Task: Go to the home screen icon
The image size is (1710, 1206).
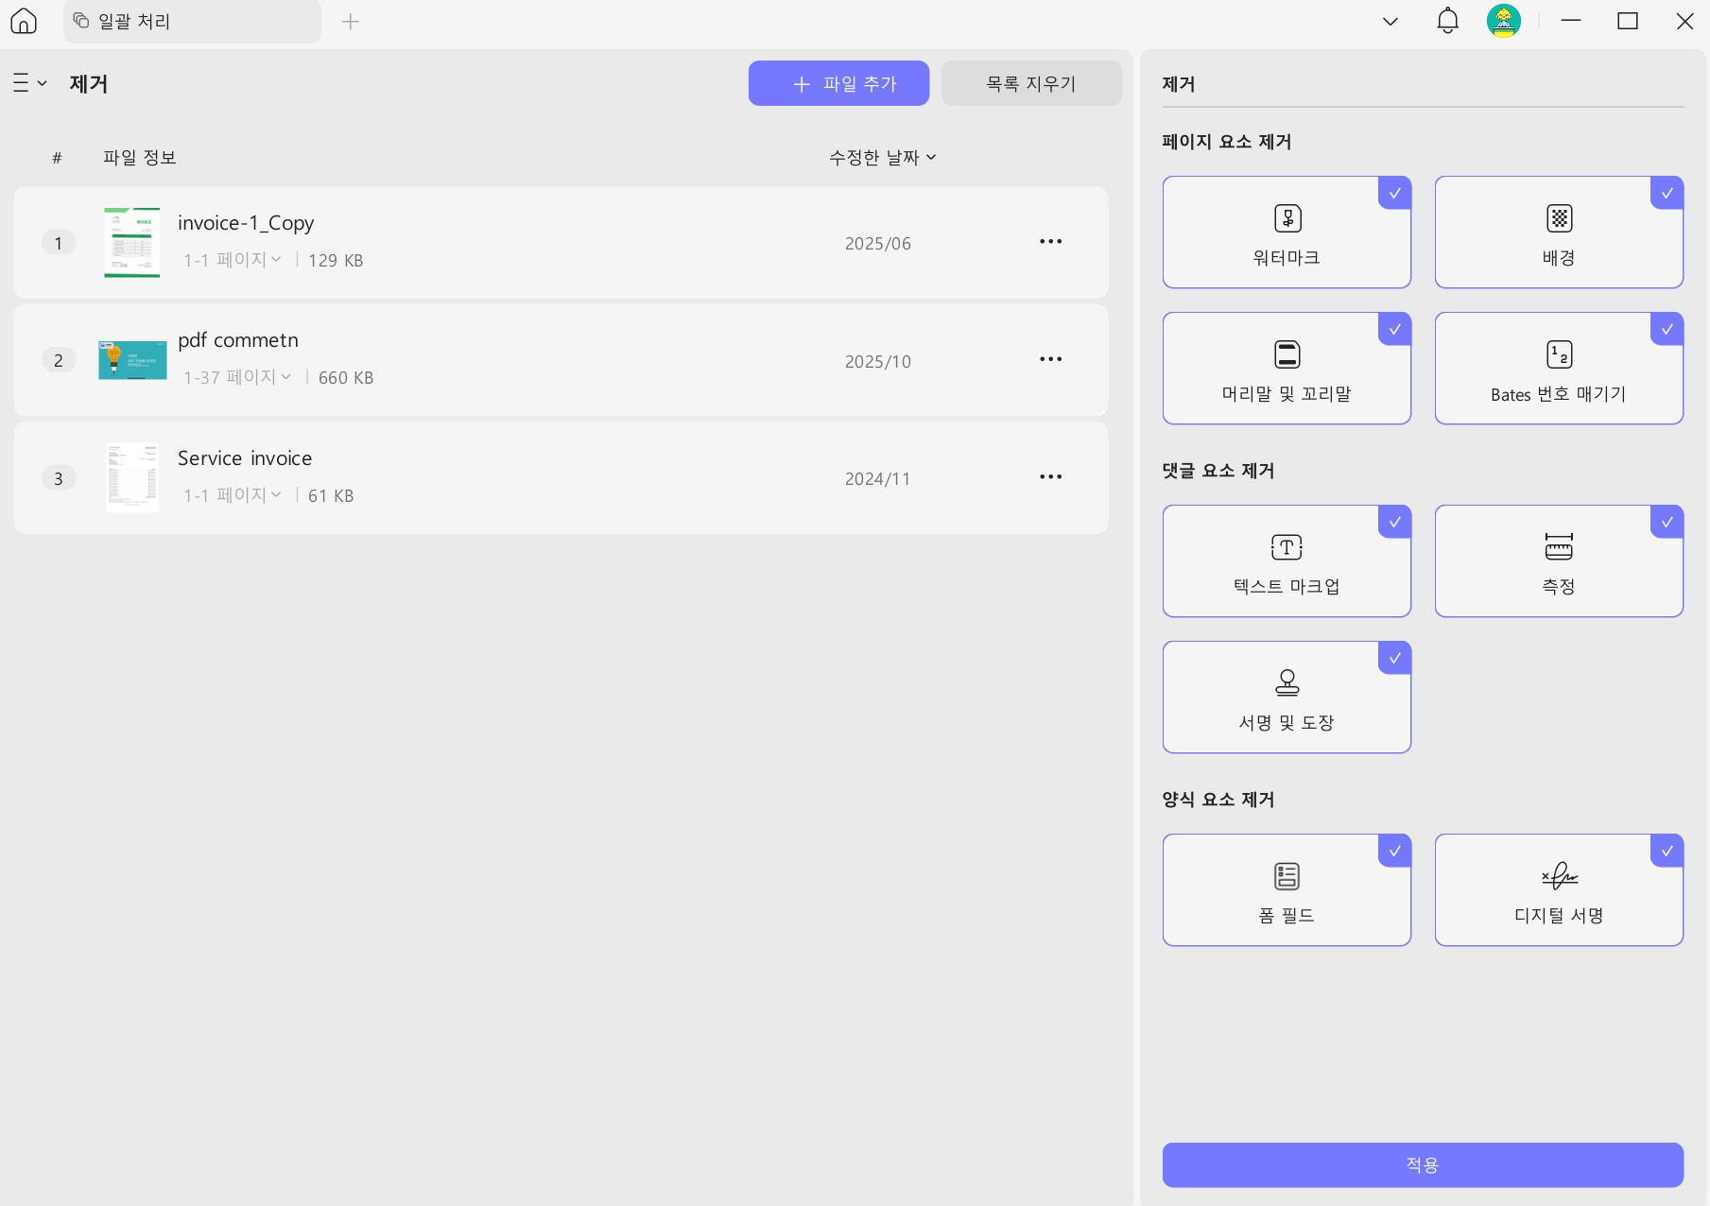Action: 24,21
